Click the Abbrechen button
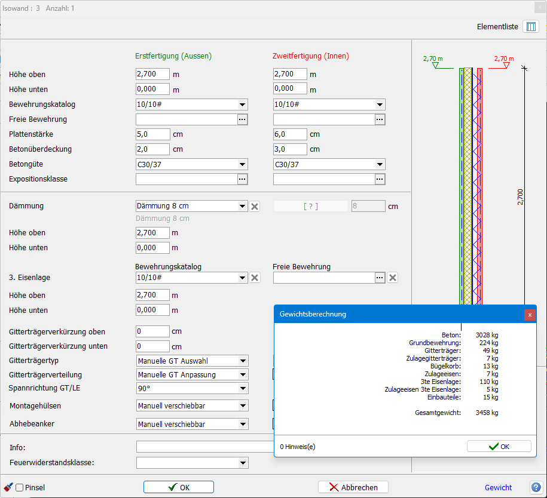 [353, 487]
